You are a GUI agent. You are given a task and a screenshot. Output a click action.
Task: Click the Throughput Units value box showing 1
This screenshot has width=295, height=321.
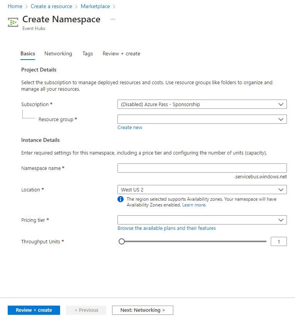279,241
